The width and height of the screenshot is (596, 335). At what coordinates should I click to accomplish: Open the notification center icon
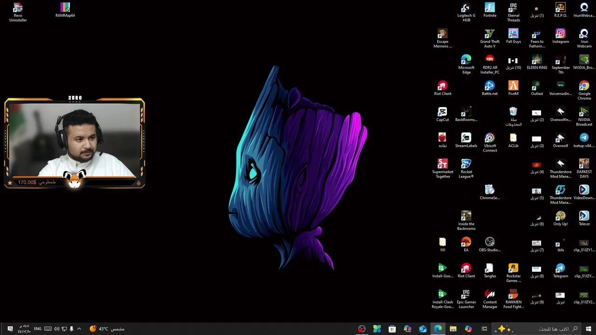coord(10,329)
